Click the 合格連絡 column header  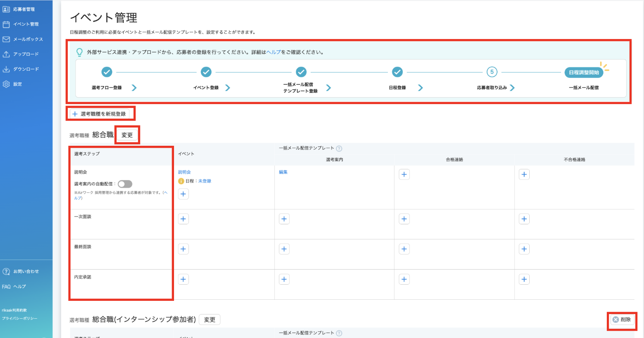(x=454, y=159)
